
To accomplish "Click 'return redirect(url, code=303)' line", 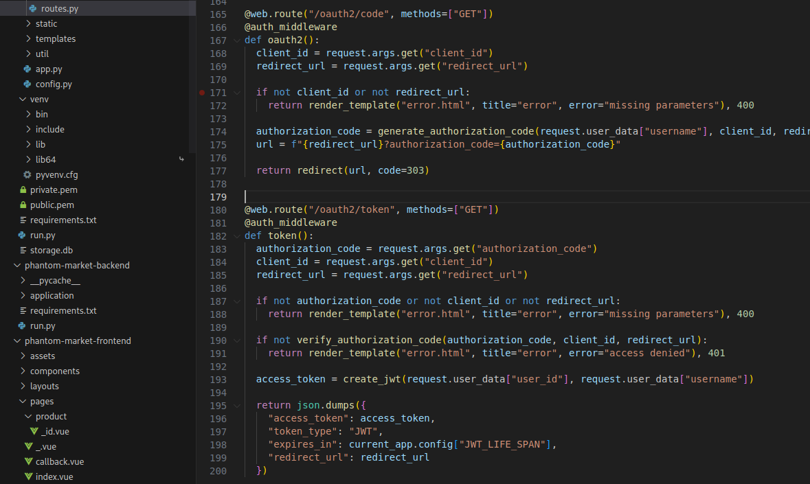I will tap(343, 171).
